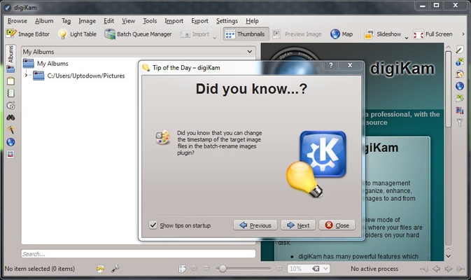Viewport: 471px width, 280px height.
Task: Click the thumbnail zoom slider handle
Action: [223, 269]
